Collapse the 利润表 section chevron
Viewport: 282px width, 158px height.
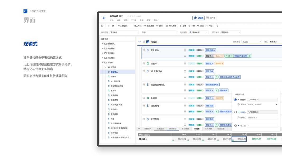point(139,42)
